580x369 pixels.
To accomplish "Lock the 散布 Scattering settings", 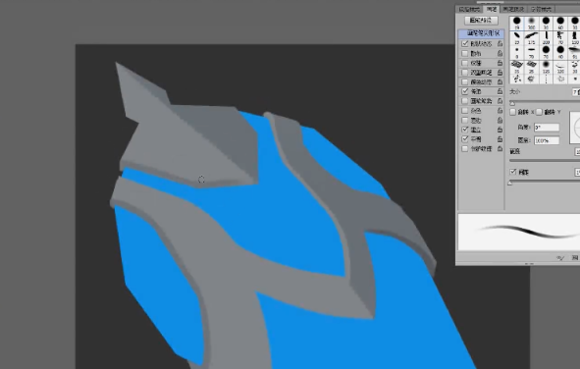I will [x=500, y=53].
